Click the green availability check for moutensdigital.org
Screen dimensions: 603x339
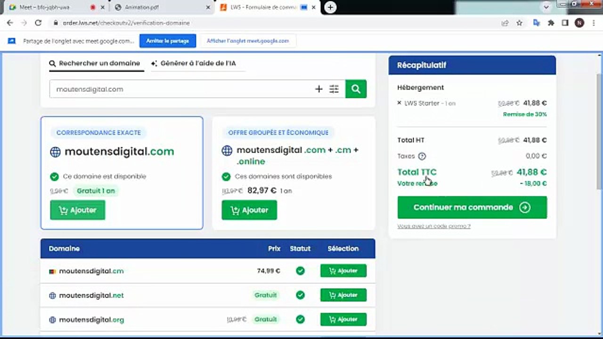point(300,319)
